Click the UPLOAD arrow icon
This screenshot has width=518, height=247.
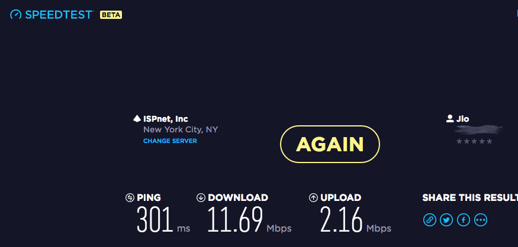[x=313, y=198]
